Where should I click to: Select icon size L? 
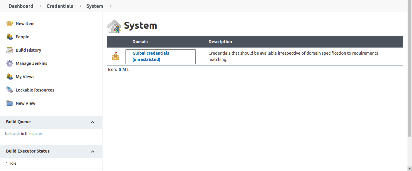coord(128,69)
